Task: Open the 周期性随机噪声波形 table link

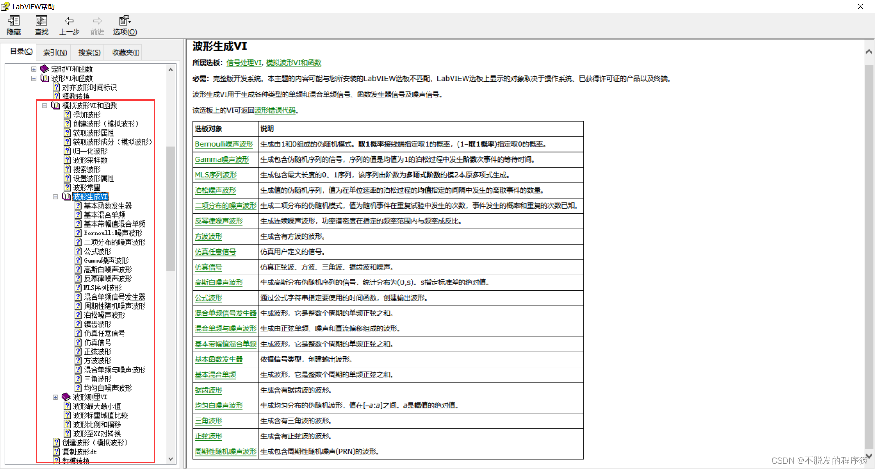Action: point(226,452)
